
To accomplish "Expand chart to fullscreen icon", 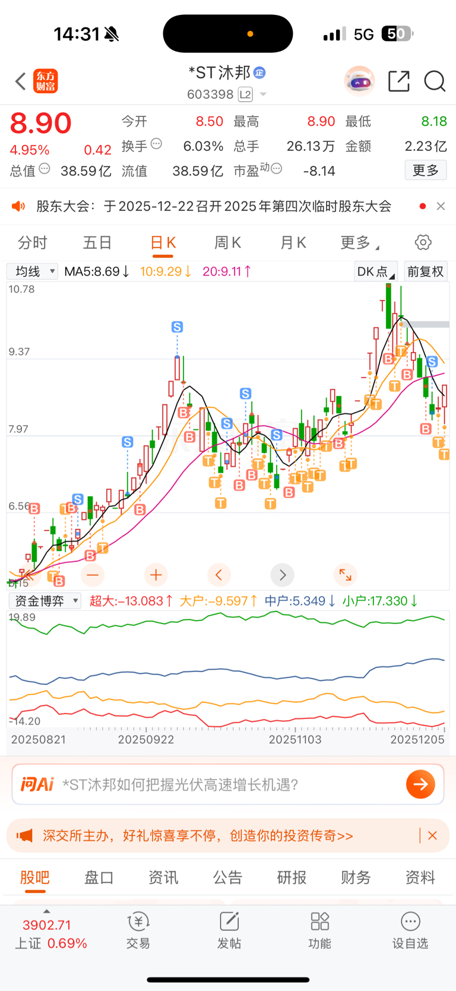I will pos(345,575).
